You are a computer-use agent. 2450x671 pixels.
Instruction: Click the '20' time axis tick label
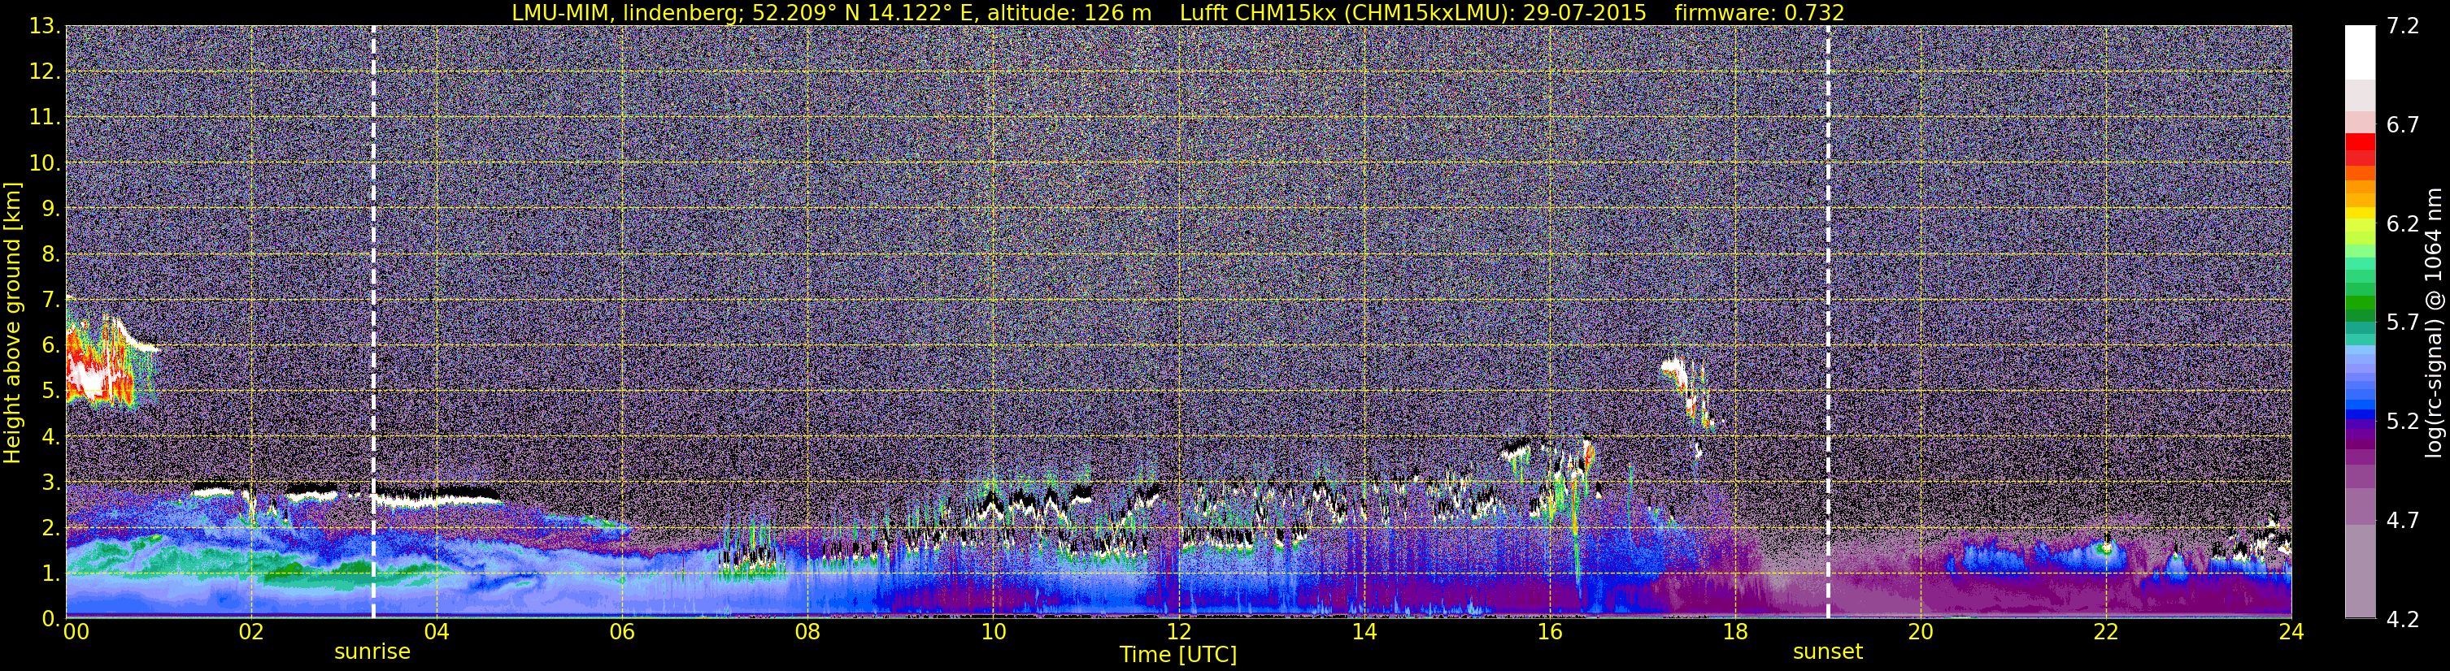click(x=1921, y=633)
